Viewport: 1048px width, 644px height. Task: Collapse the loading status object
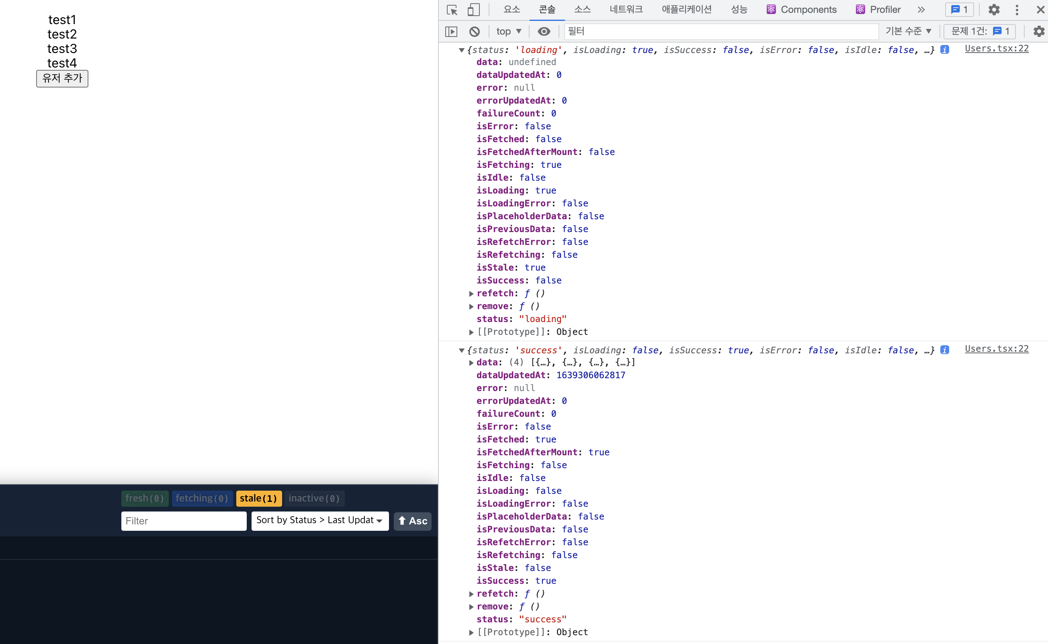tap(461, 50)
